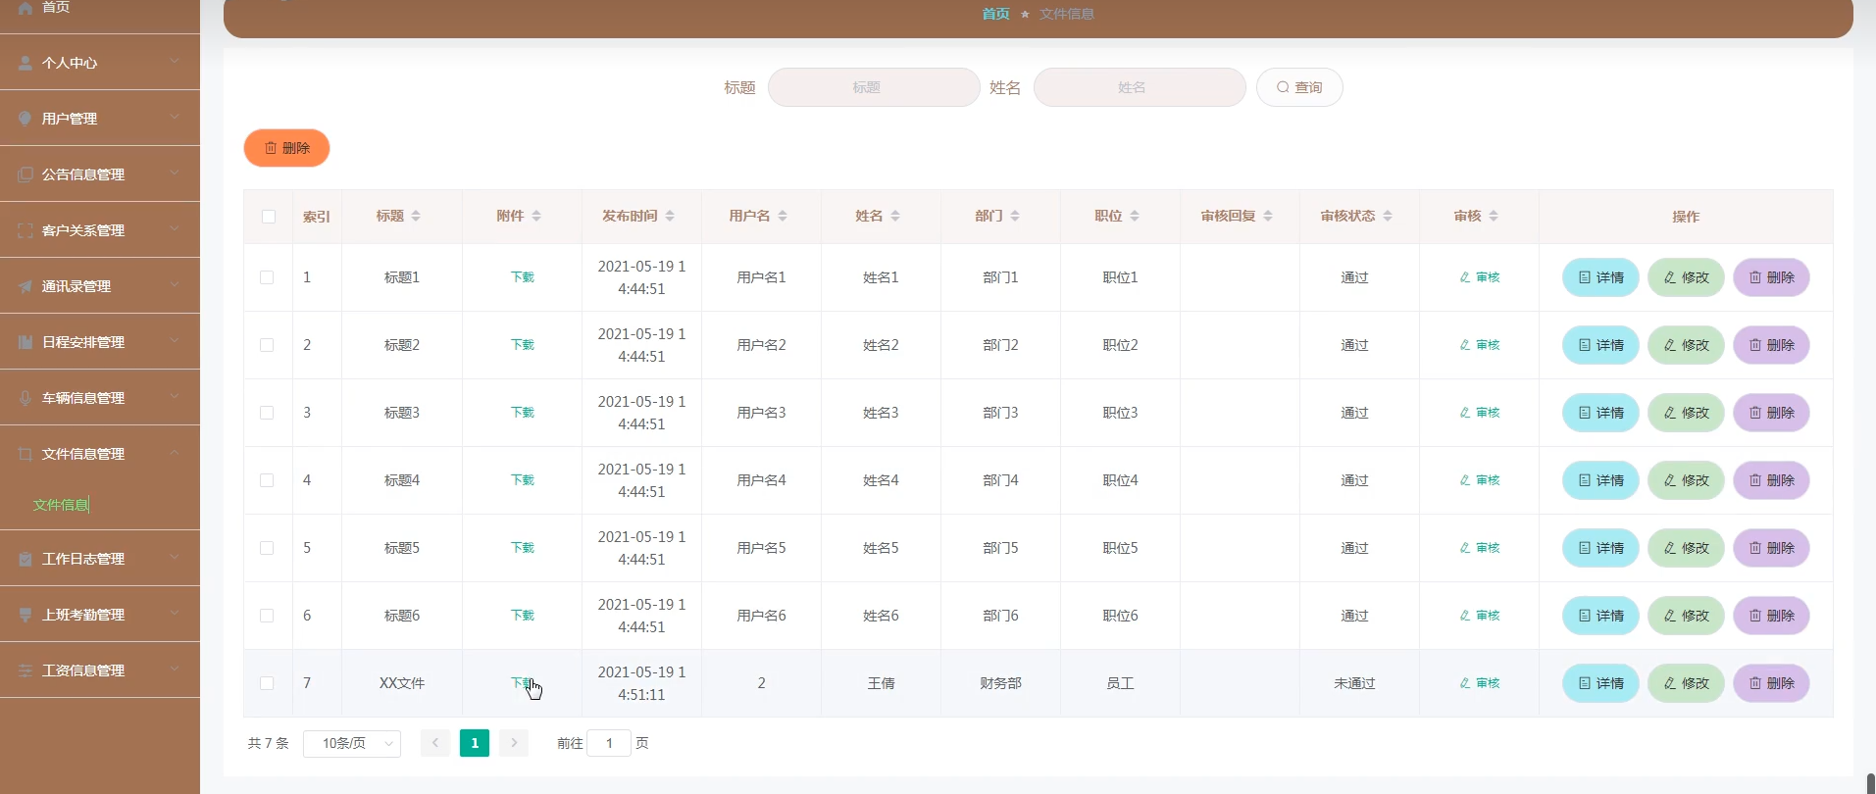Focus the 前往 page number input

[609, 743]
